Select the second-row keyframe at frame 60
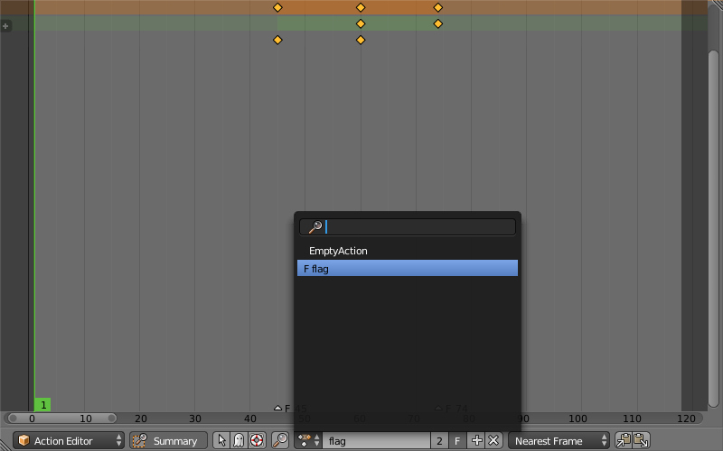Screen dimensions: 723x451 click(x=361, y=23)
